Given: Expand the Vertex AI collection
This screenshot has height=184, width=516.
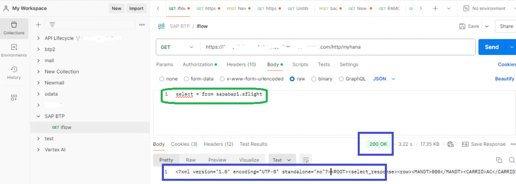Looking at the screenshot, I should click(39, 150).
